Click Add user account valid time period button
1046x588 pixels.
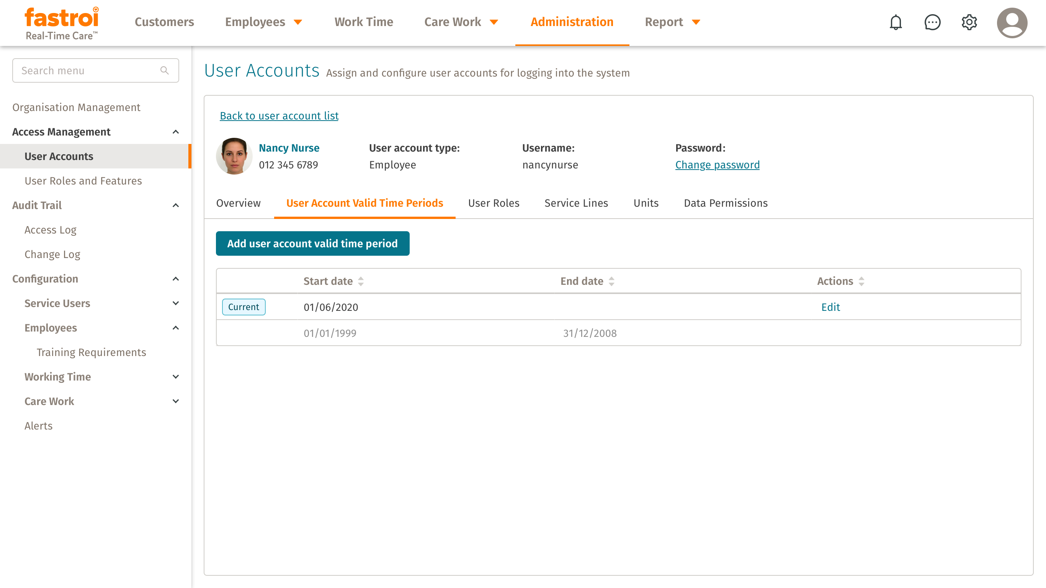(312, 243)
